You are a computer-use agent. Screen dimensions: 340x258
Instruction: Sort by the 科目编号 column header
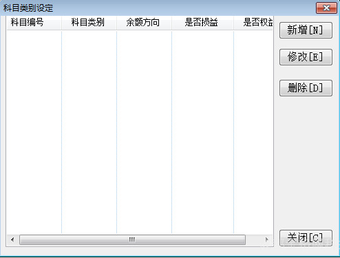coord(34,23)
